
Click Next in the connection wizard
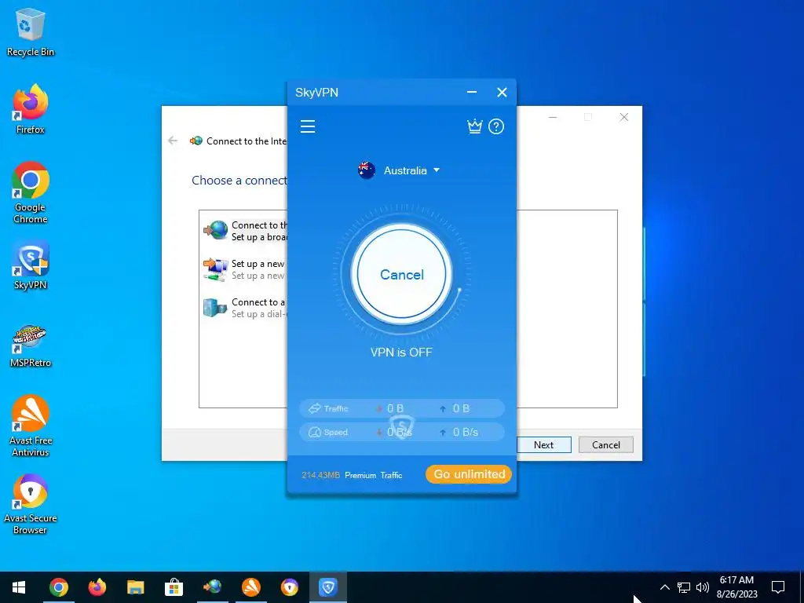(543, 444)
